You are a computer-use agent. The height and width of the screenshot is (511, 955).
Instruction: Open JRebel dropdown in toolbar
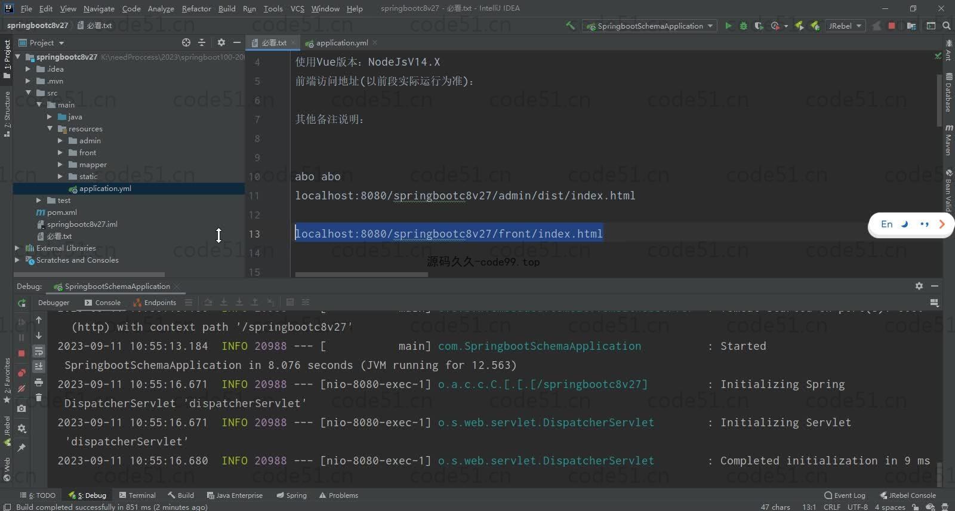(x=845, y=26)
